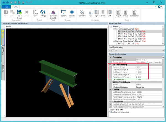The image size is (166, 122).
Task: Click Right Brace Compressive Axial value 7.362
Action: click(149, 100)
